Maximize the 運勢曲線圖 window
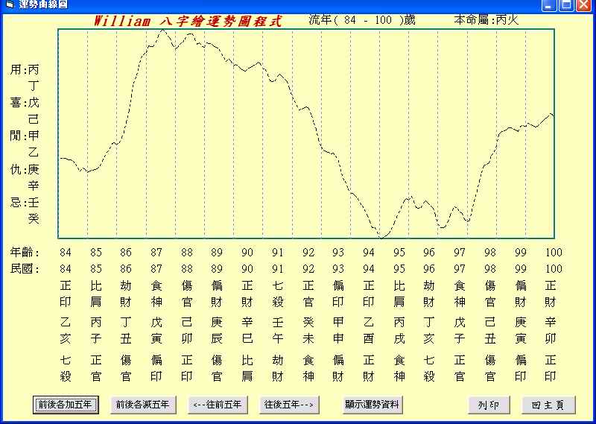This screenshot has width=596, height=424. 566,6
